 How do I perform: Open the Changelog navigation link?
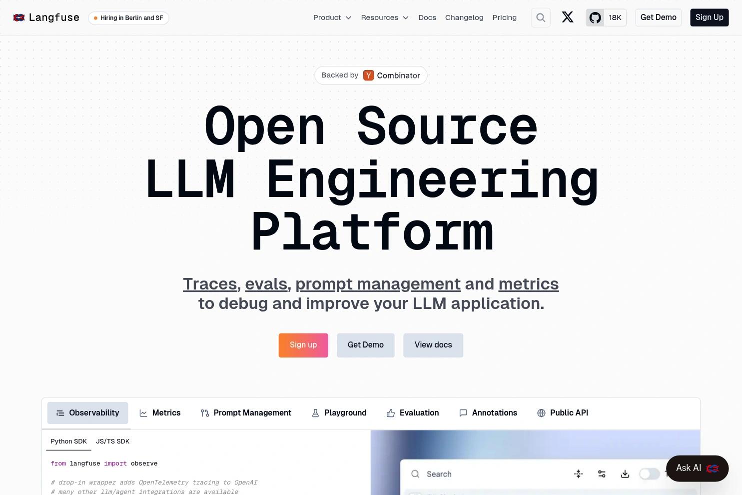pos(464,17)
